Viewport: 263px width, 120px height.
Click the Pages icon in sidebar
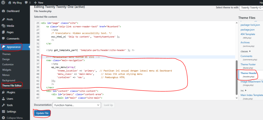(x=3, y=32)
